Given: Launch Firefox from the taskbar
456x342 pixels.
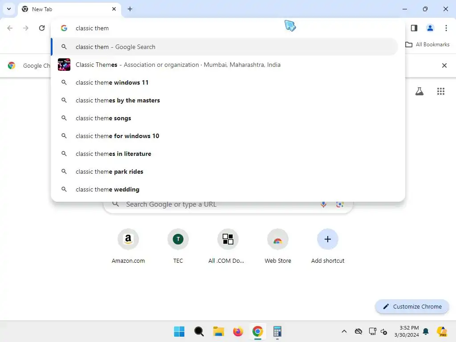Looking at the screenshot, I should tap(238, 331).
